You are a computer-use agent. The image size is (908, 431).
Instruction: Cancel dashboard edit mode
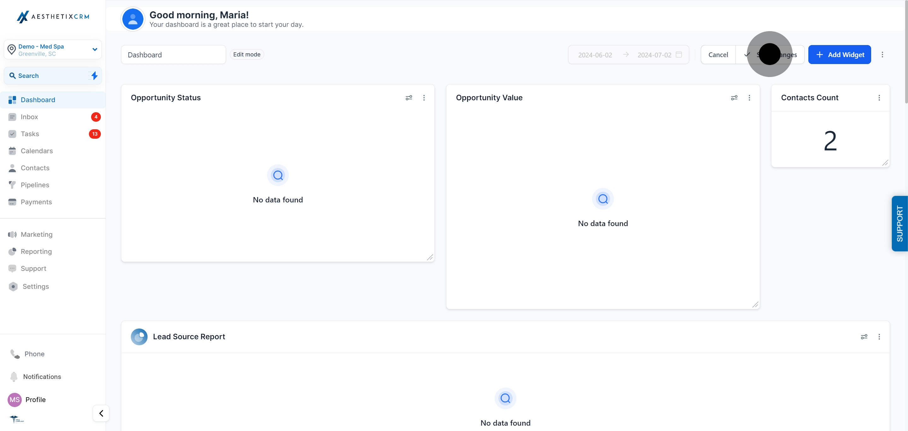click(718, 55)
